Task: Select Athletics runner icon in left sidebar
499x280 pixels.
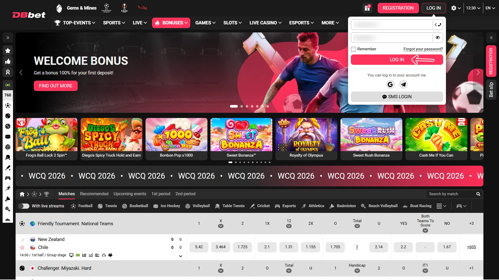Action: (x=8, y=188)
